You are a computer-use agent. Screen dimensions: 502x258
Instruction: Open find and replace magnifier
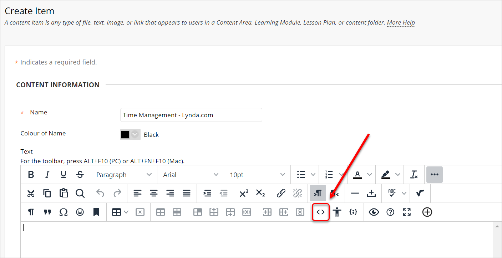pyautogui.click(x=80, y=193)
